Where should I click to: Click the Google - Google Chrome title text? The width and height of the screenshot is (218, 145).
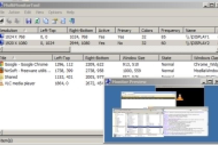tap(26, 64)
